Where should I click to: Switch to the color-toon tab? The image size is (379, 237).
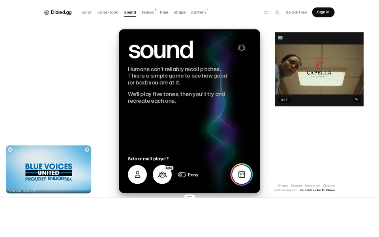[x=108, y=12]
